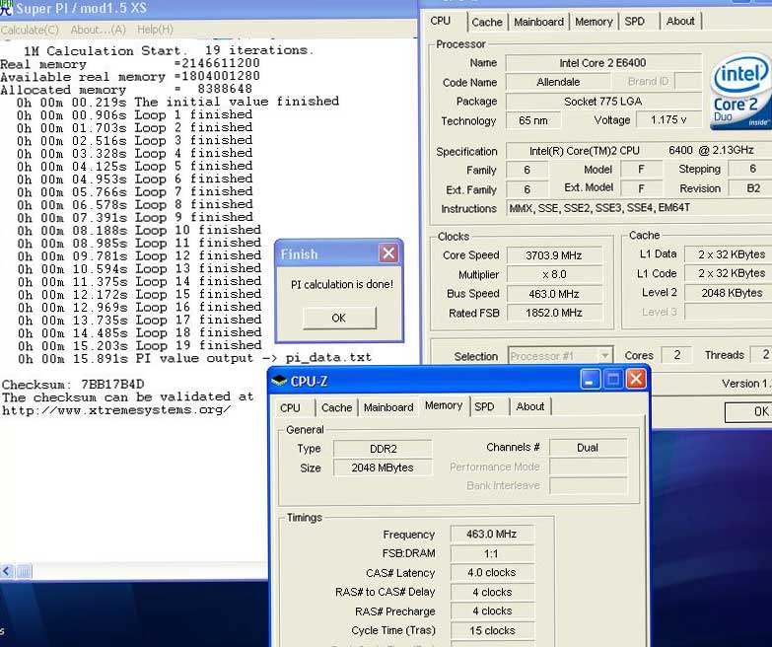Click the Level 2 cache value 2048 KBytes
The width and height of the screenshot is (772, 647).
tap(729, 293)
